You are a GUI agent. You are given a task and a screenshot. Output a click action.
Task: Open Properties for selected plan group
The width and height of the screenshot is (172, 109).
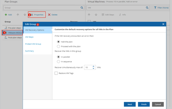click(37, 15)
